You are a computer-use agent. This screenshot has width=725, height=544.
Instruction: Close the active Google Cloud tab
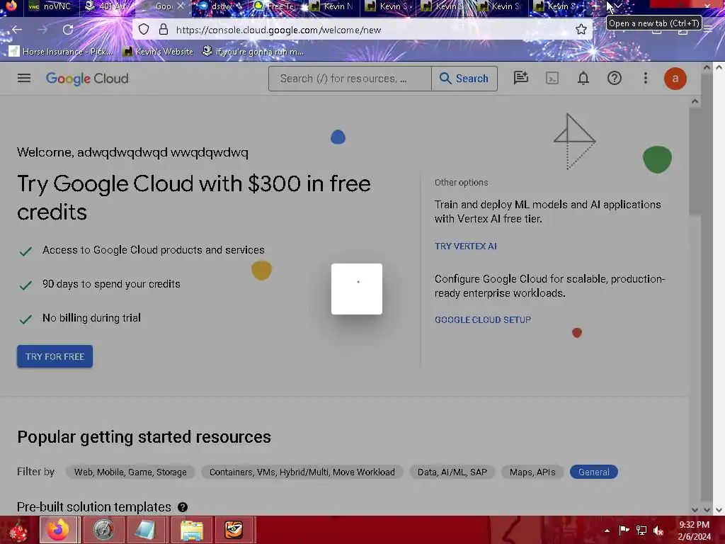[x=181, y=6]
